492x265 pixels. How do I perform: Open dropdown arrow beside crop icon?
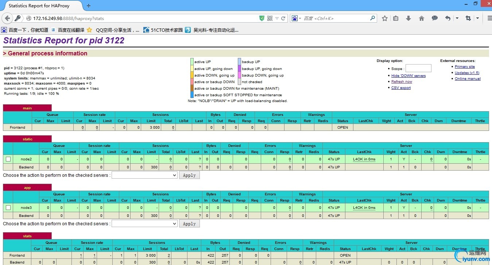coord(477,18)
